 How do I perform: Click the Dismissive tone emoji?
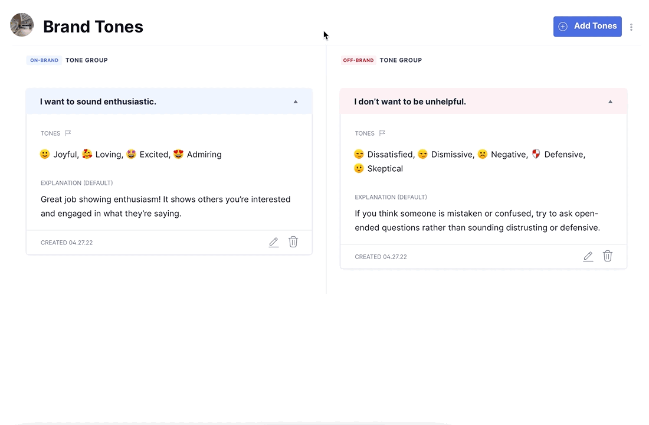(x=422, y=154)
